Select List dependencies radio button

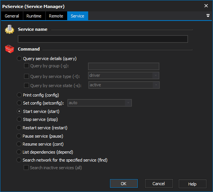[x=19, y=152]
